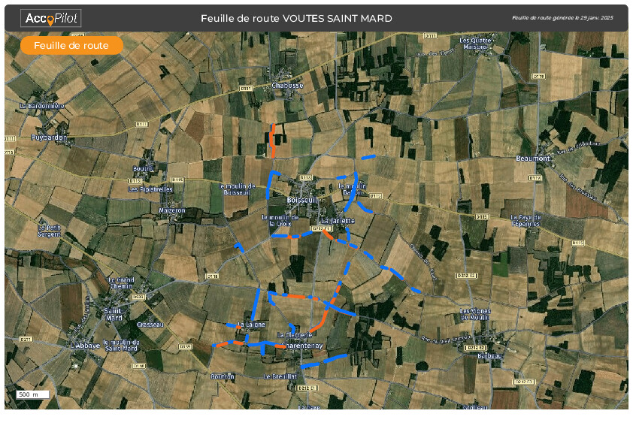
Task: Click the orange Feuille de route button
Action: pyautogui.click(x=71, y=46)
